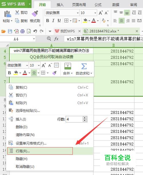Click the Paste clipboard icon in ribbon
Image resolution: width=143 pixels, height=175 pixels.
[7, 14]
